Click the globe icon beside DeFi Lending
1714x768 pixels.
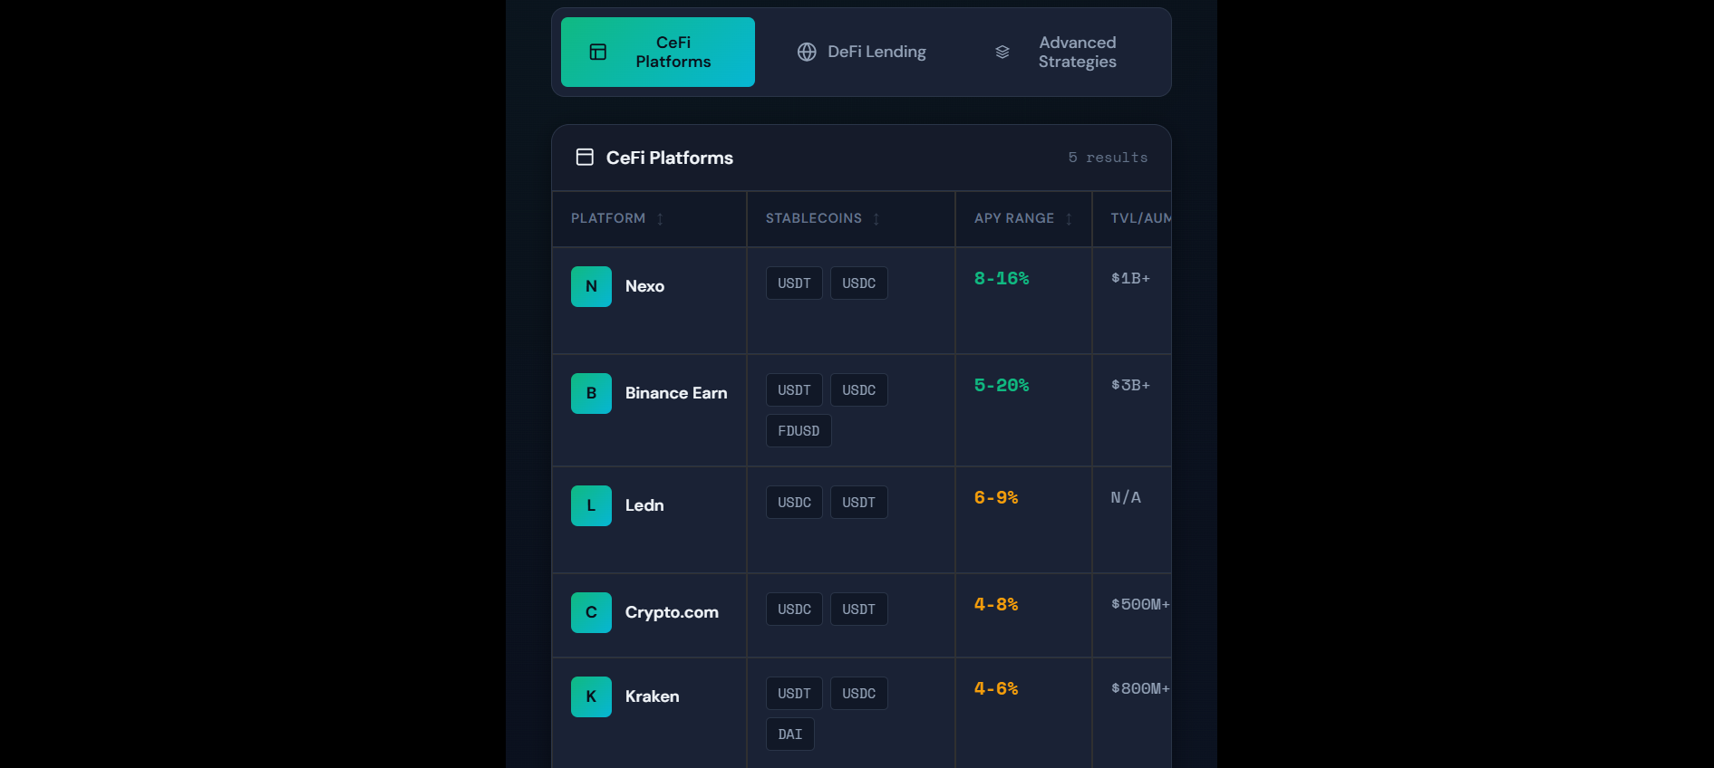tap(807, 52)
